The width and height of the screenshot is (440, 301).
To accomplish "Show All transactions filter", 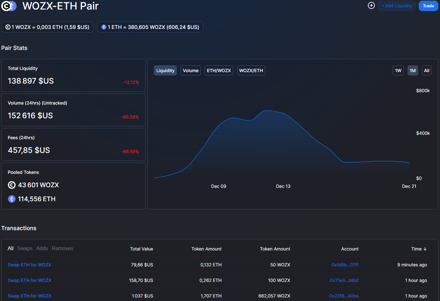I will (10, 249).
